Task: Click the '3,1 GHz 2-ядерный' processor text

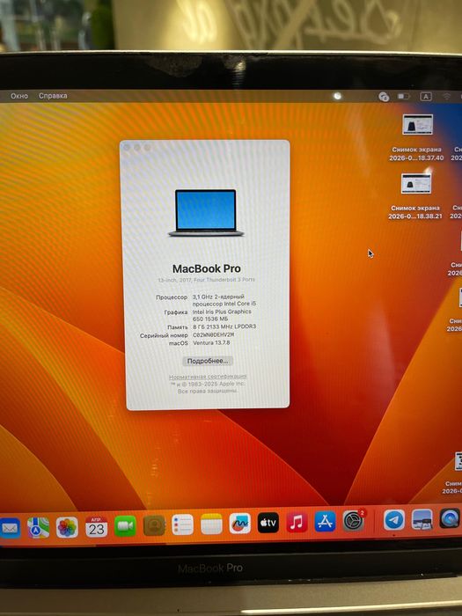Action: tap(218, 297)
